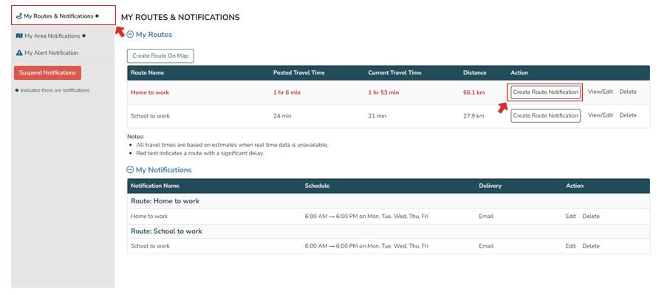
Task: Click the School to work notification schedule text
Action: click(366, 246)
